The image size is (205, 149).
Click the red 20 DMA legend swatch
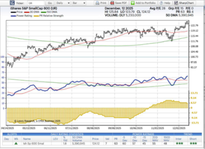point(27,12)
